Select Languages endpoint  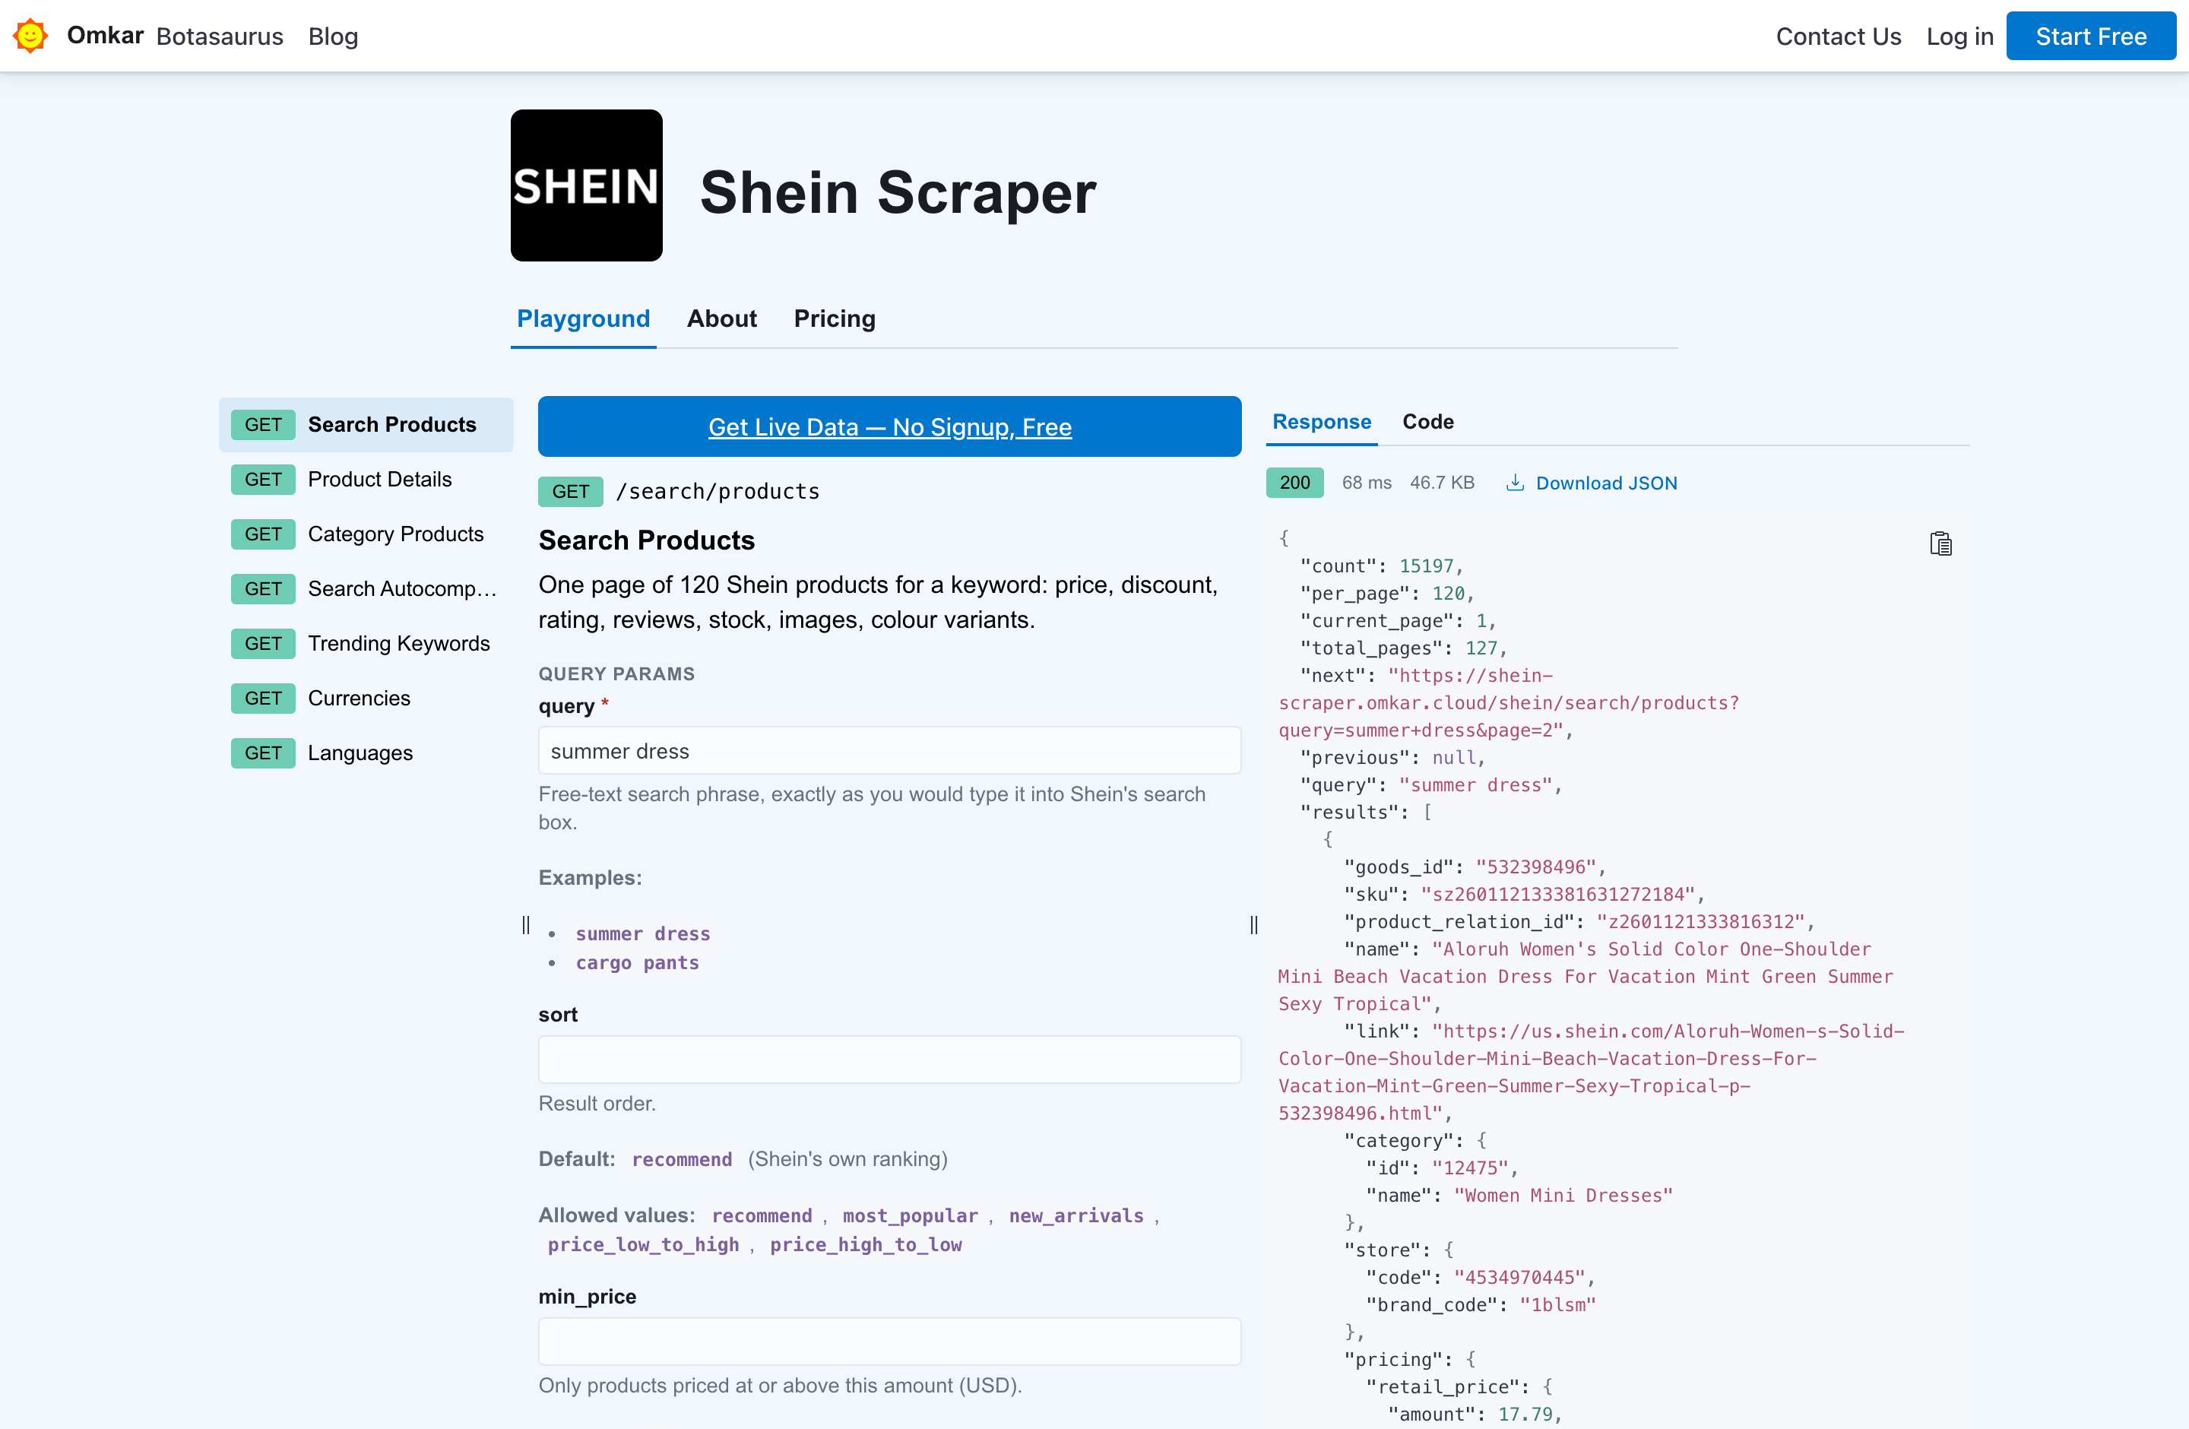pyautogui.click(x=366, y=753)
